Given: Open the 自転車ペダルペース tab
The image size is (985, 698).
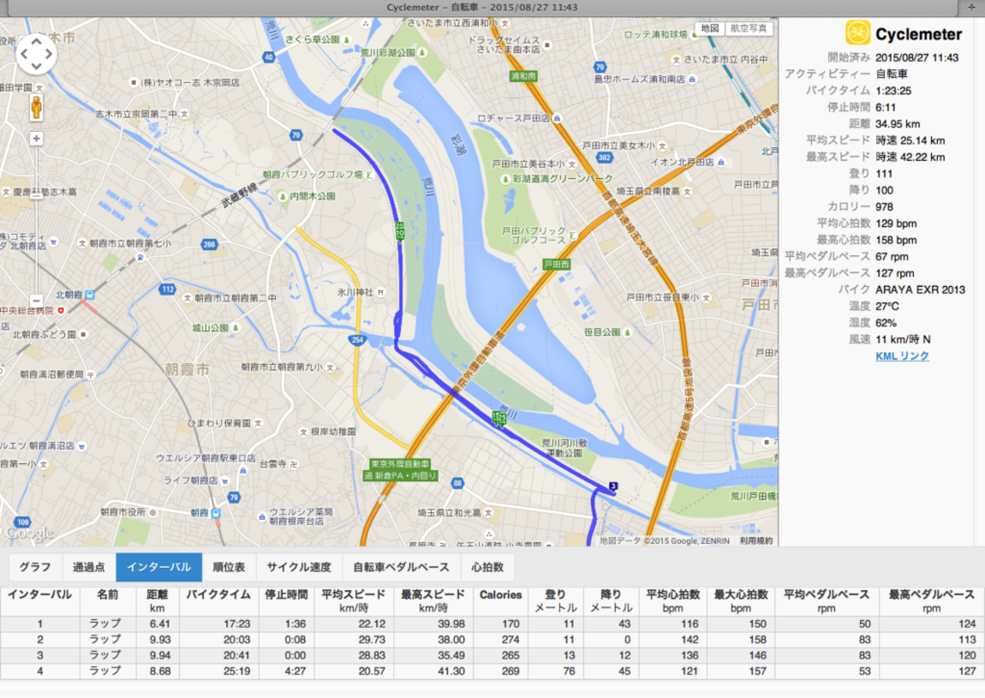Looking at the screenshot, I should click(x=402, y=567).
